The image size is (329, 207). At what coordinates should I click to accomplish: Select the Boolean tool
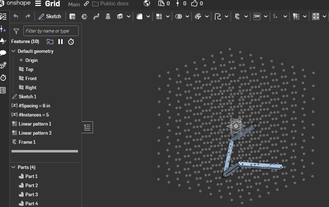click(x=179, y=16)
